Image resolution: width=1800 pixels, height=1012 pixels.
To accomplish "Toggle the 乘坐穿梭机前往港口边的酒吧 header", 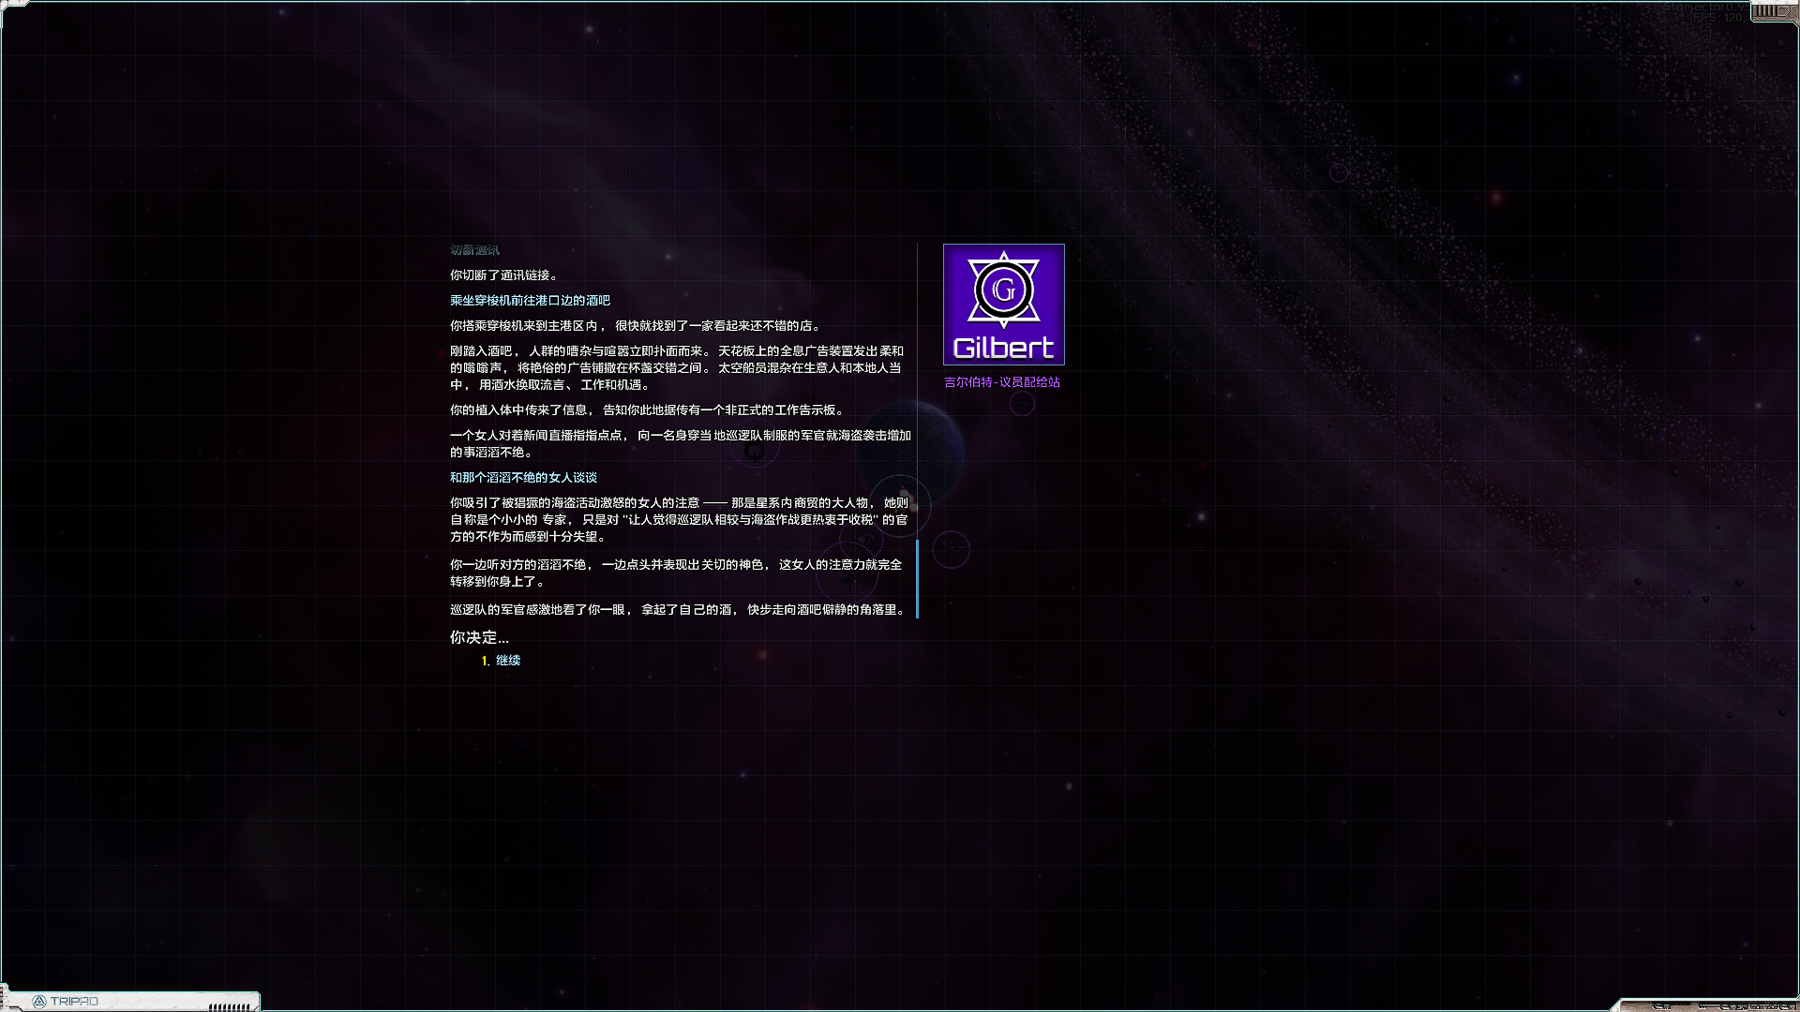I will pyautogui.click(x=530, y=300).
